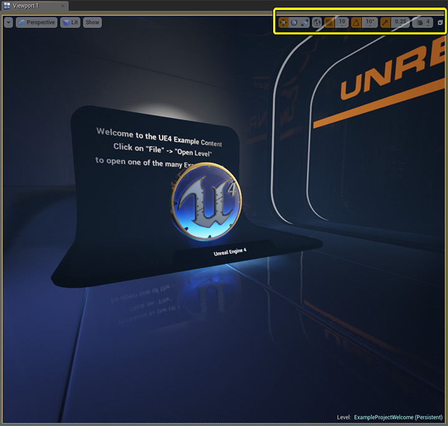Select the Translate (move) transform tool

(283, 22)
